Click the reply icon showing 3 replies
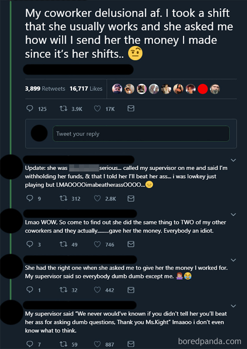This screenshot has width=247, height=349. point(30,244)
